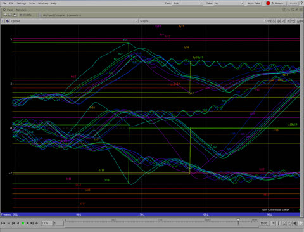The width and height of the screenshot is (304, 232).
Task: Click the second graph toolbar icon from right
Action: pyautogui.click(x=293, y=21)
